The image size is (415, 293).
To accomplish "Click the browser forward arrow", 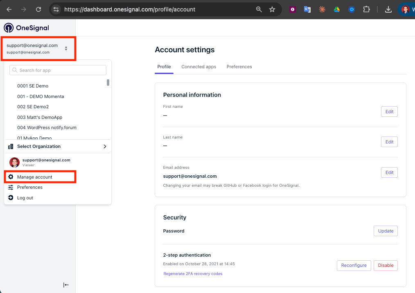I will click(24, 9).
